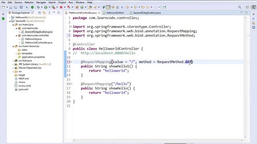The height and width of the screenshot is (144, 257).
Task: Click the Save All toolbar icon
Action: click(15, 7)
